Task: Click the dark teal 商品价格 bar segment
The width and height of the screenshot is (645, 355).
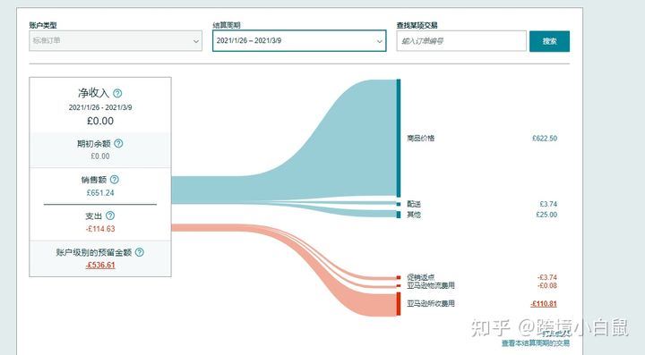Action: 398,139
